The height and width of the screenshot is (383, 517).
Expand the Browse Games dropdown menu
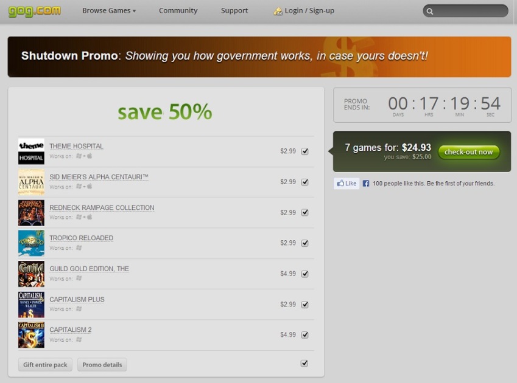[x=109, y=10]
